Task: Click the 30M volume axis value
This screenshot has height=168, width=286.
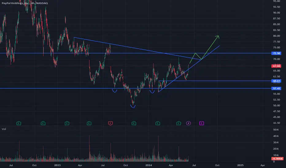Action: (x=276, y=142)
